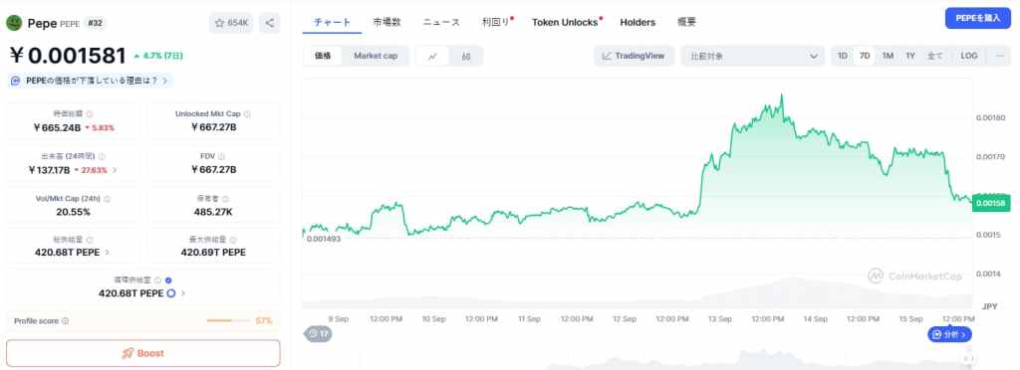Screen dimensions: 1020x370
Task: Click the JPY currency label on chart
Action: tap(989, 306)
